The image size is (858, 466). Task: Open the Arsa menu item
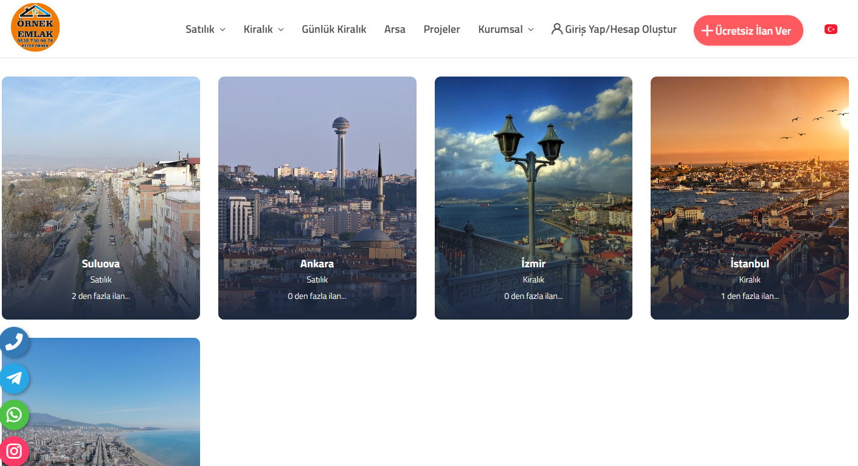[x=395, y=29]
